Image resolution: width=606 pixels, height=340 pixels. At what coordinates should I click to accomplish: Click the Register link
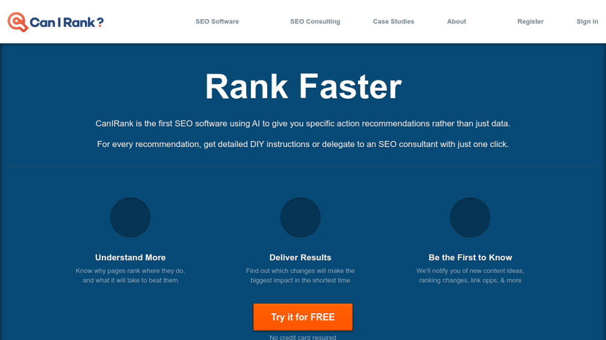[530, 22]
